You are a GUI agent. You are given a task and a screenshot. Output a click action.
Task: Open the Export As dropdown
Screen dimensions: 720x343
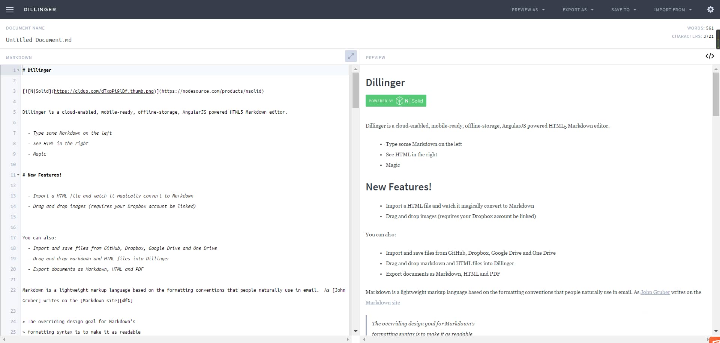(x=578, y=10)
